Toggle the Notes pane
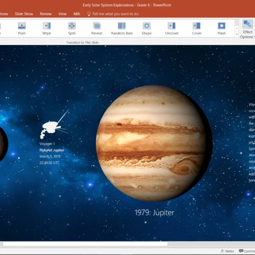 click(x=227, y=251)
